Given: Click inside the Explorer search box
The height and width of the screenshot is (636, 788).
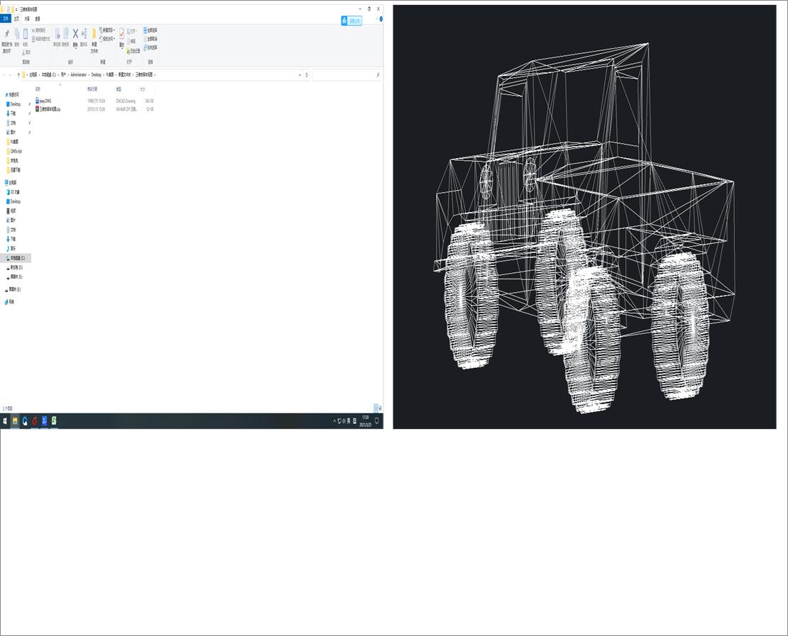Looking at the screenshot, I should pos(346,74).
